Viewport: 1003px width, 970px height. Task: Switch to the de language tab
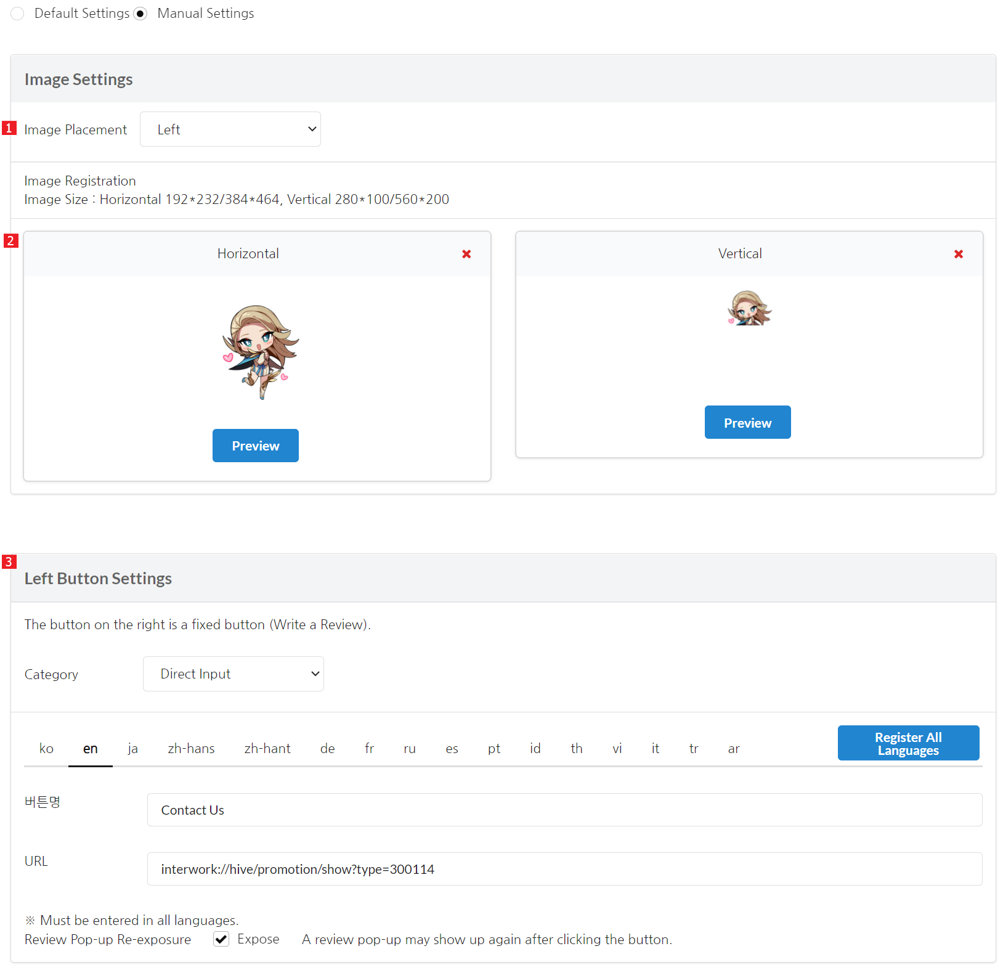point(328,748)
